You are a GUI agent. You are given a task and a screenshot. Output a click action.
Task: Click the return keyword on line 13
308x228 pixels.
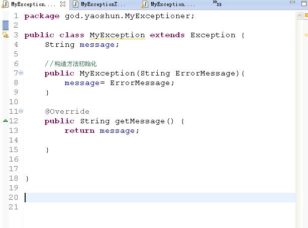79,131
